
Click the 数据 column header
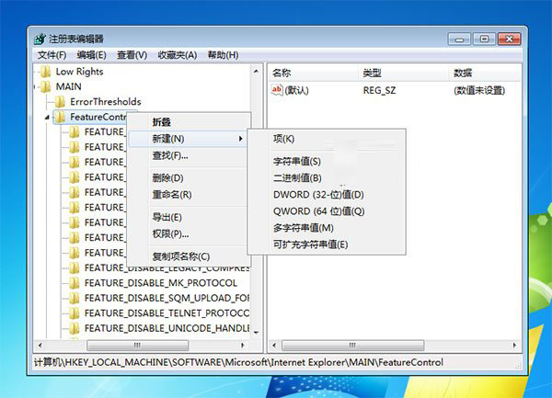485,74
